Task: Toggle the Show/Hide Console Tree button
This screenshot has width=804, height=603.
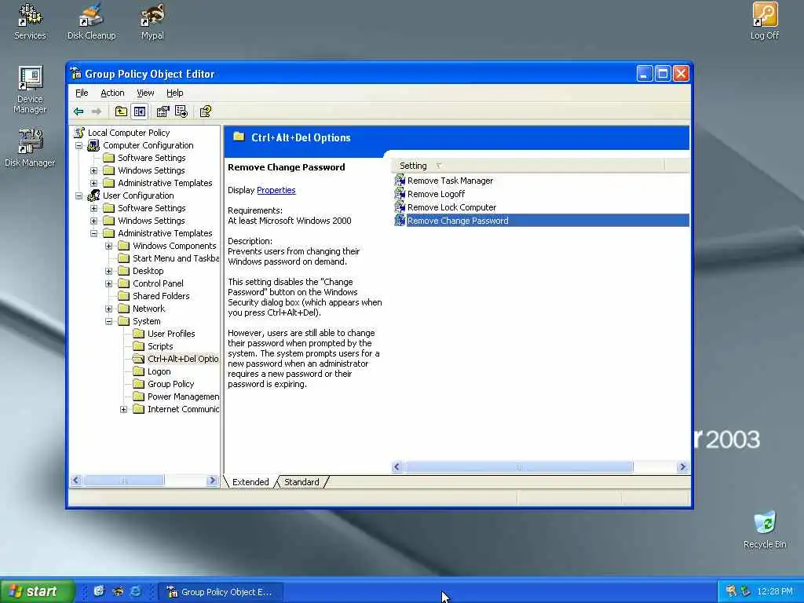Action: [x=139, y=111]
